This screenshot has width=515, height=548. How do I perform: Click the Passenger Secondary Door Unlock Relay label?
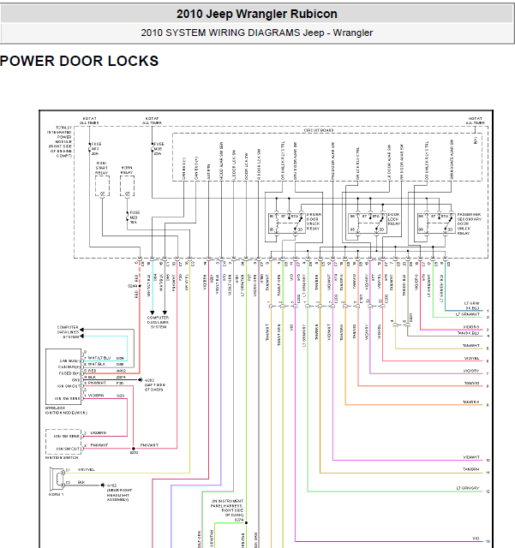470,223
